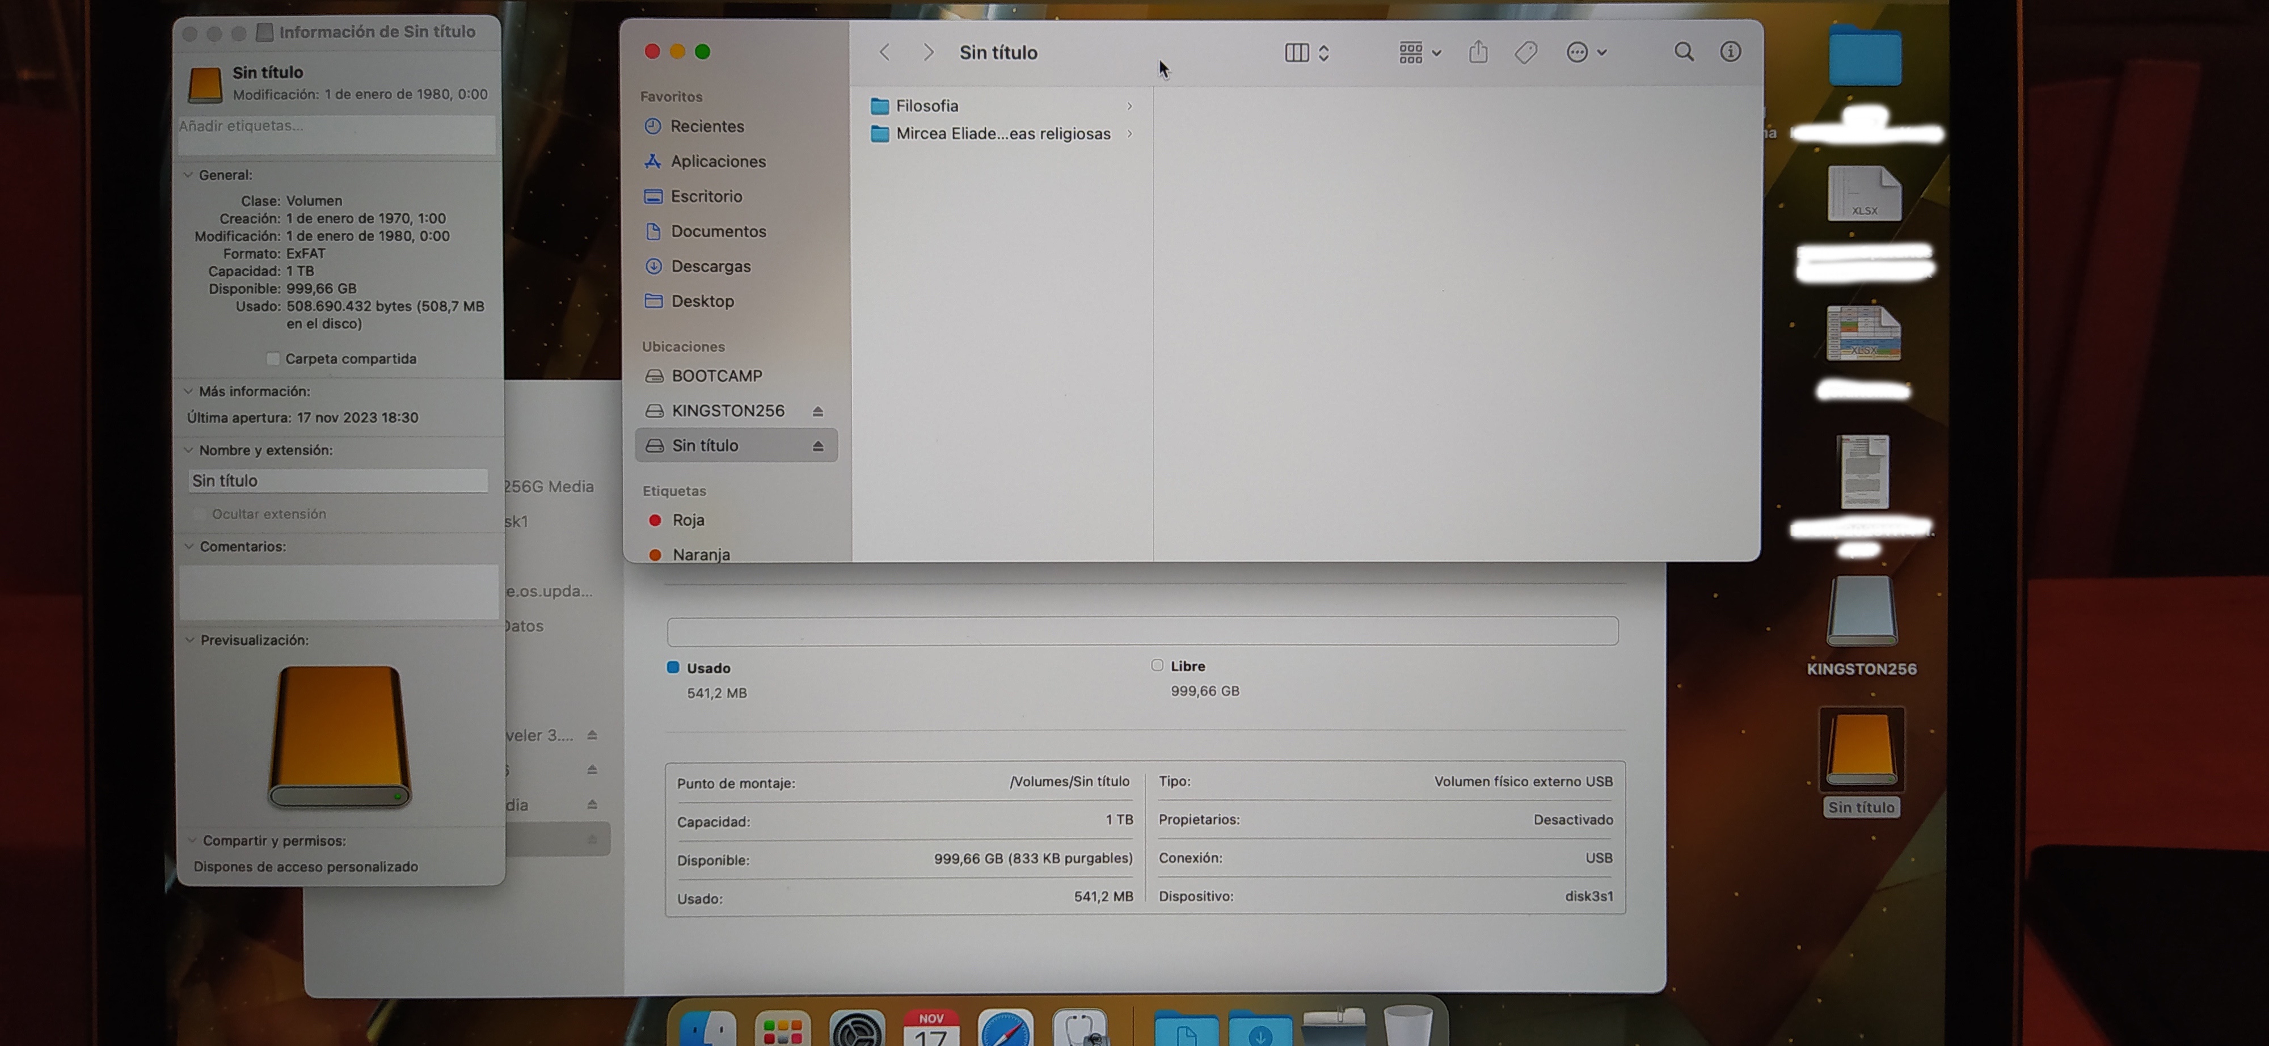Click the Sin título name text field

point(338,480)
